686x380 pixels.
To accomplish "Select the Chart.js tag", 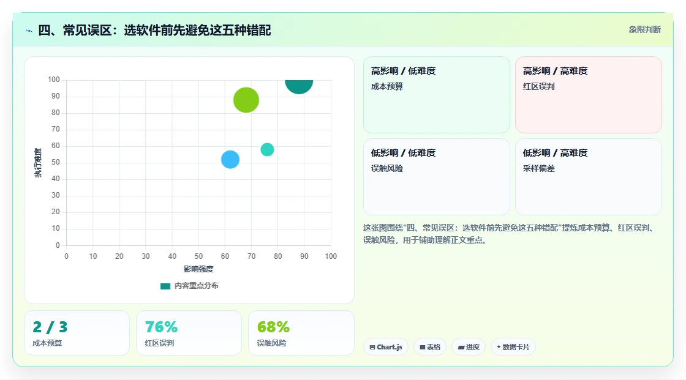I will click(x=386, y=347).
